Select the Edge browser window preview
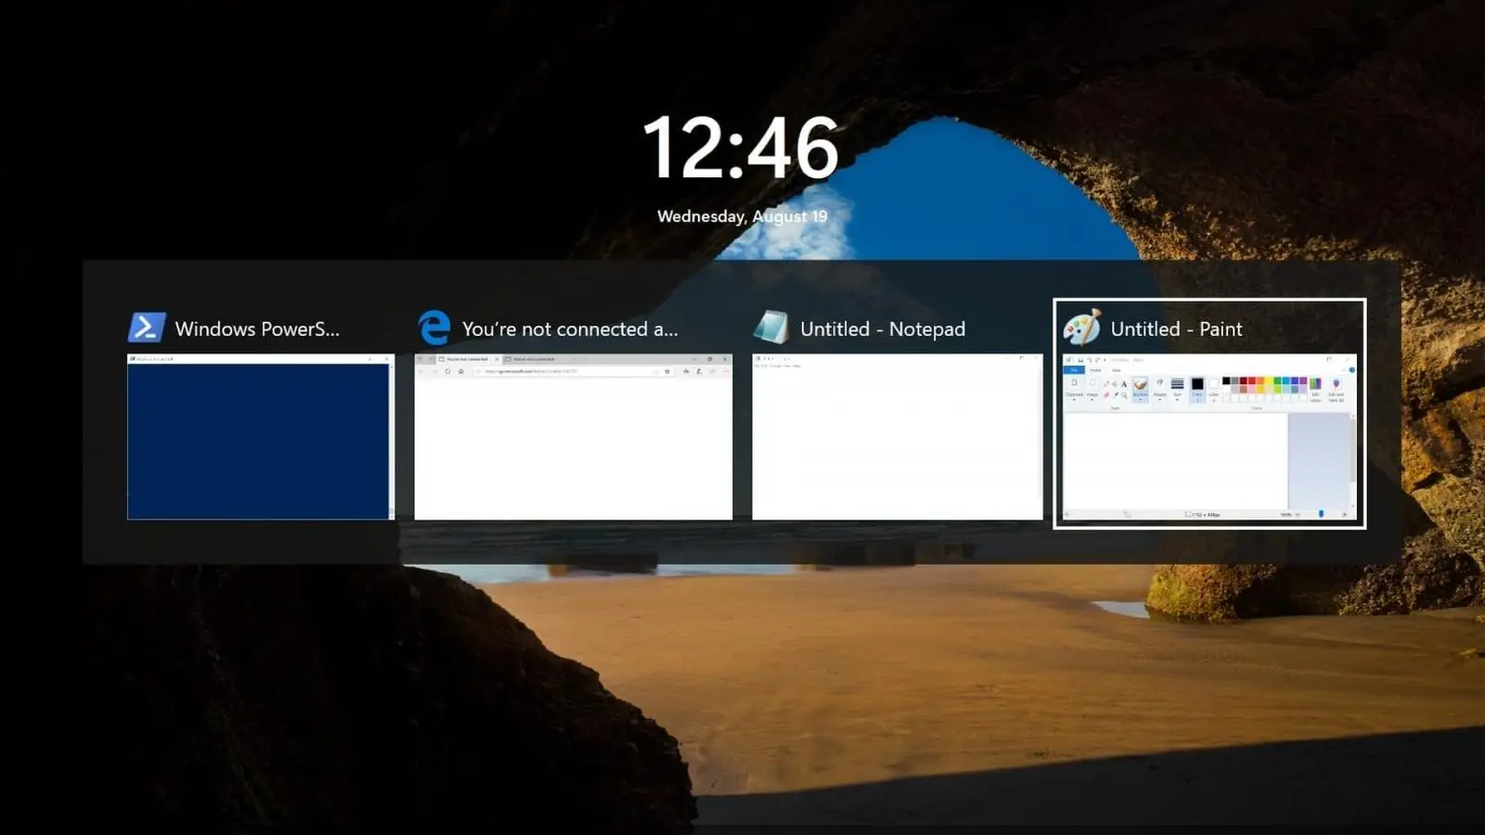This screenshot has height=835, width=1485. pos(573,437)
